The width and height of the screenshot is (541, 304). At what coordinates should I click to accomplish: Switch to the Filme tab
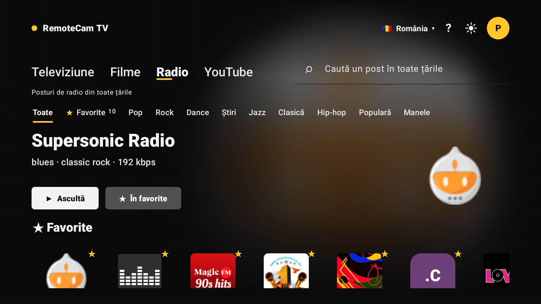(125, 72)
